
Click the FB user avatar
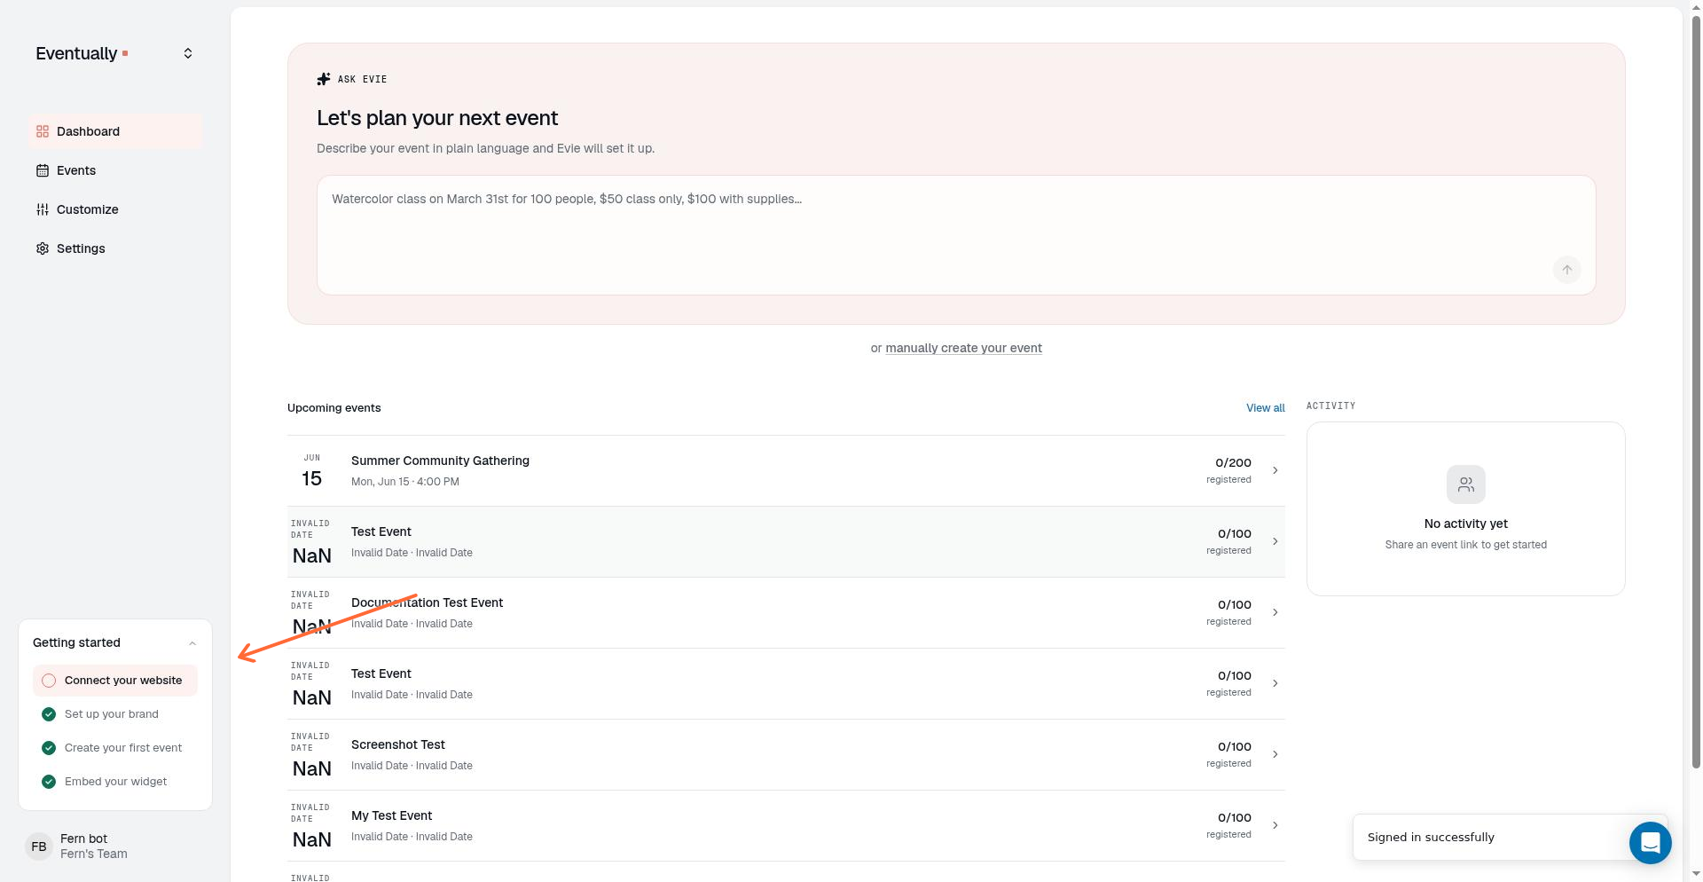39,847
